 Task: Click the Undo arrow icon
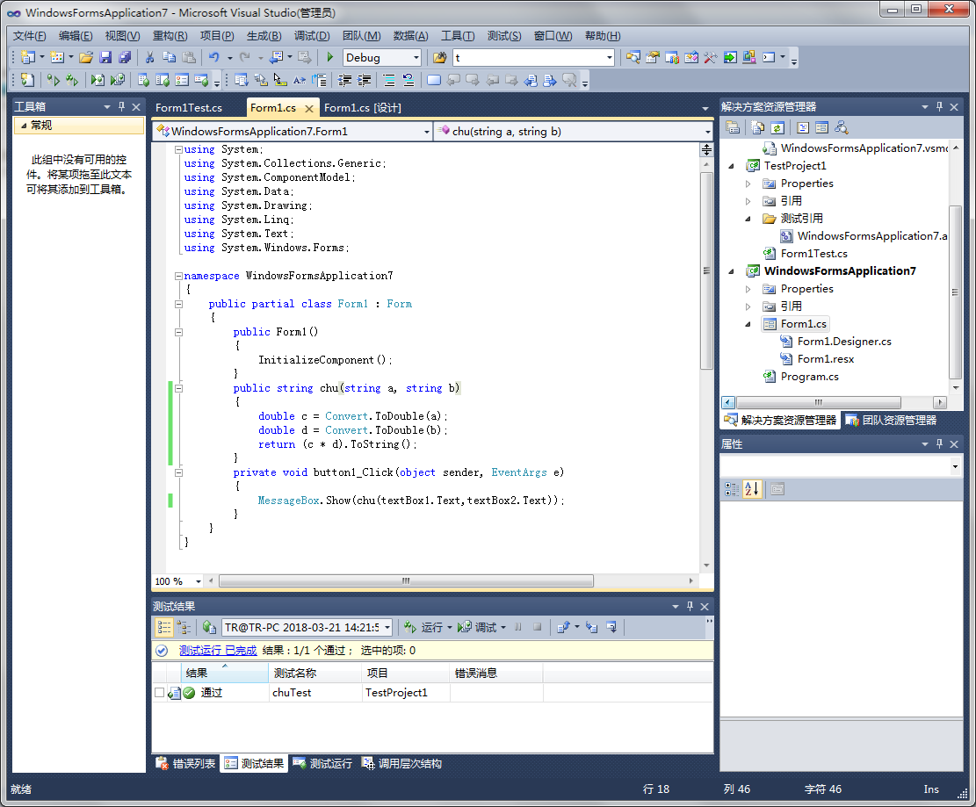(x=213, y=58)
